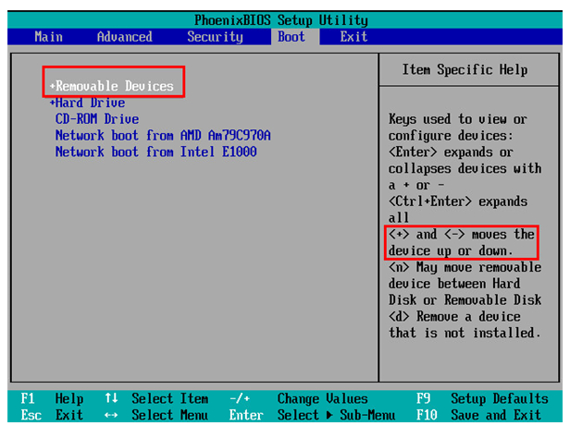Viewport: 570px width, 426px height.
Task: Click F10 Save and Exit in footer
Action: coord(478,415)
